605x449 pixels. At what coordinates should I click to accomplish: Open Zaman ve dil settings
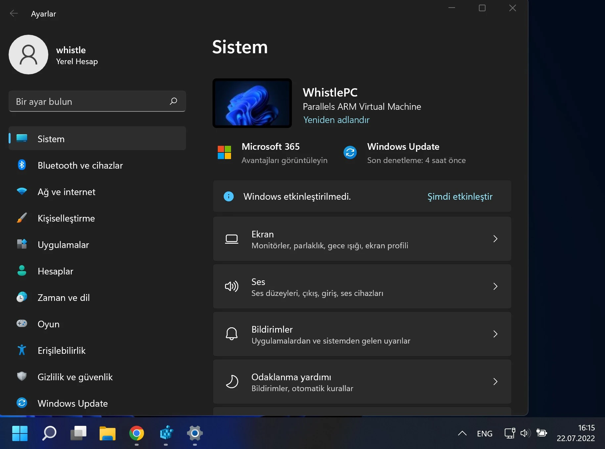click(x=97, y=297)
